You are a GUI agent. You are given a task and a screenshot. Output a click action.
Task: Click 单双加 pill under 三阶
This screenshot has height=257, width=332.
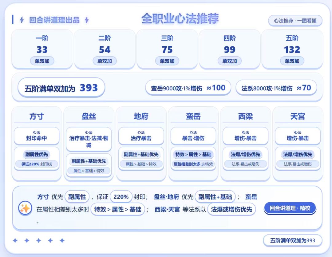(167, 61)
